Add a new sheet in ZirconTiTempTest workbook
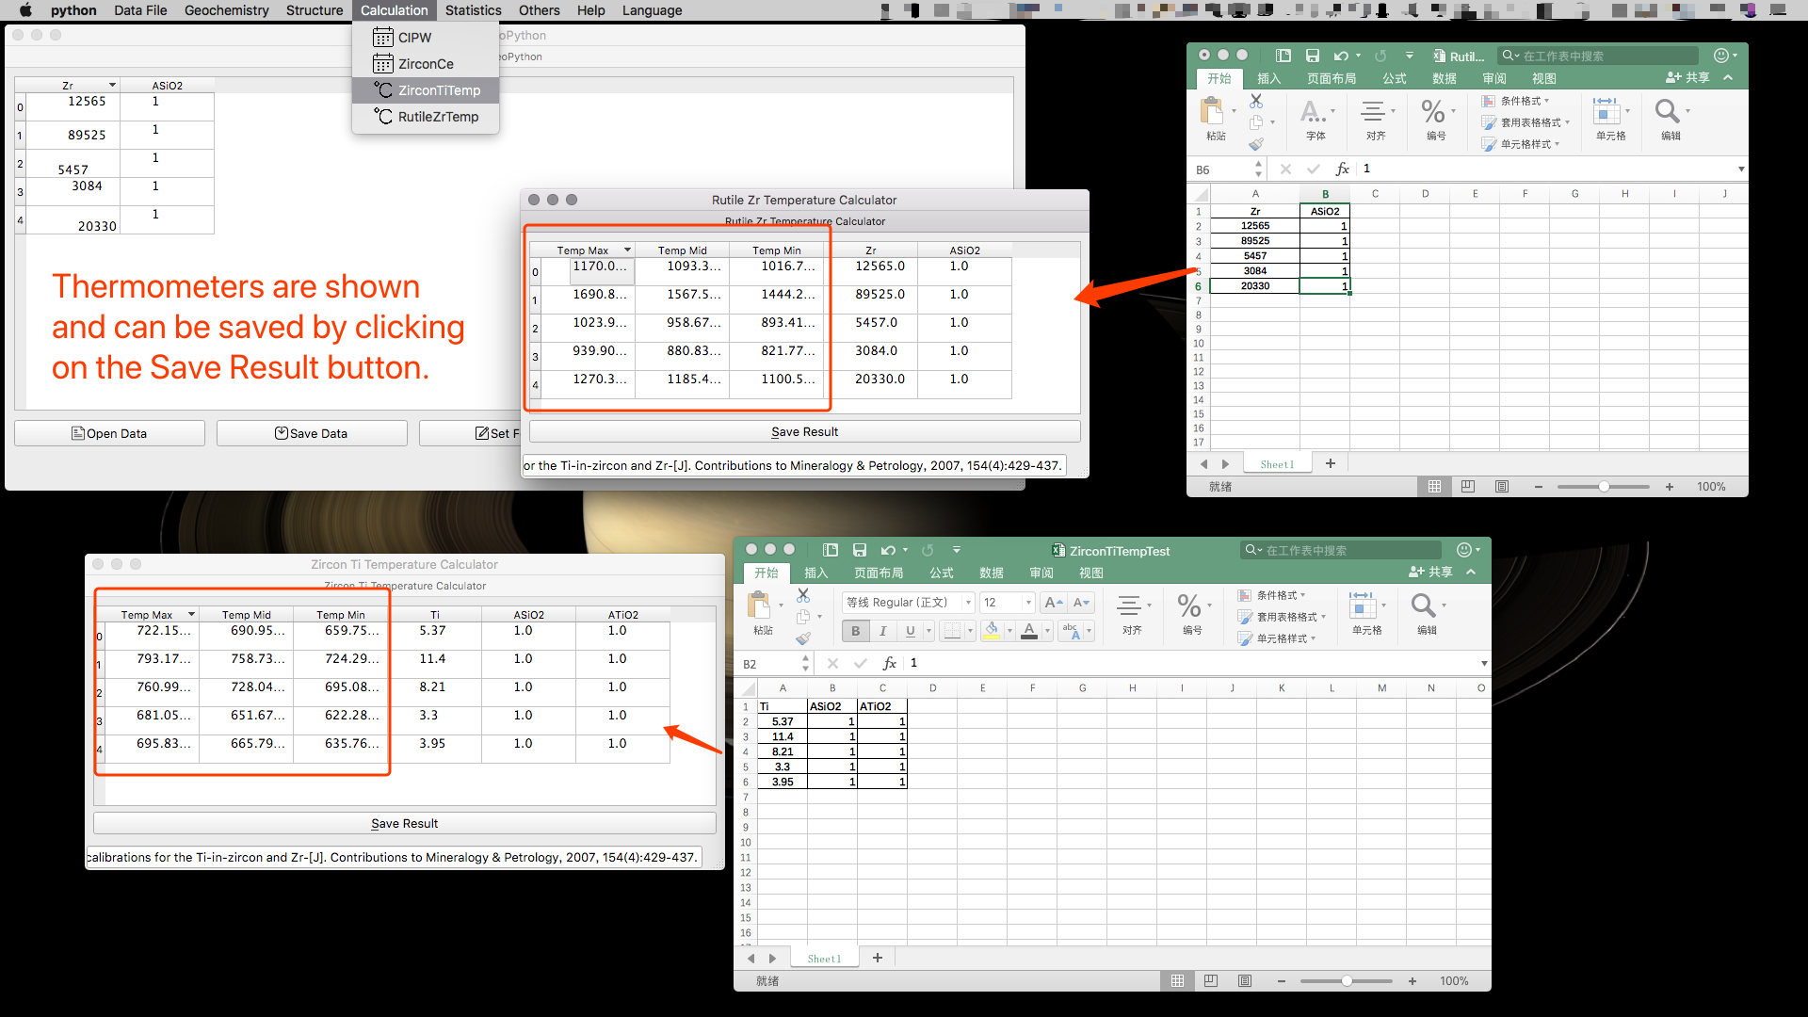 (877, 958)
